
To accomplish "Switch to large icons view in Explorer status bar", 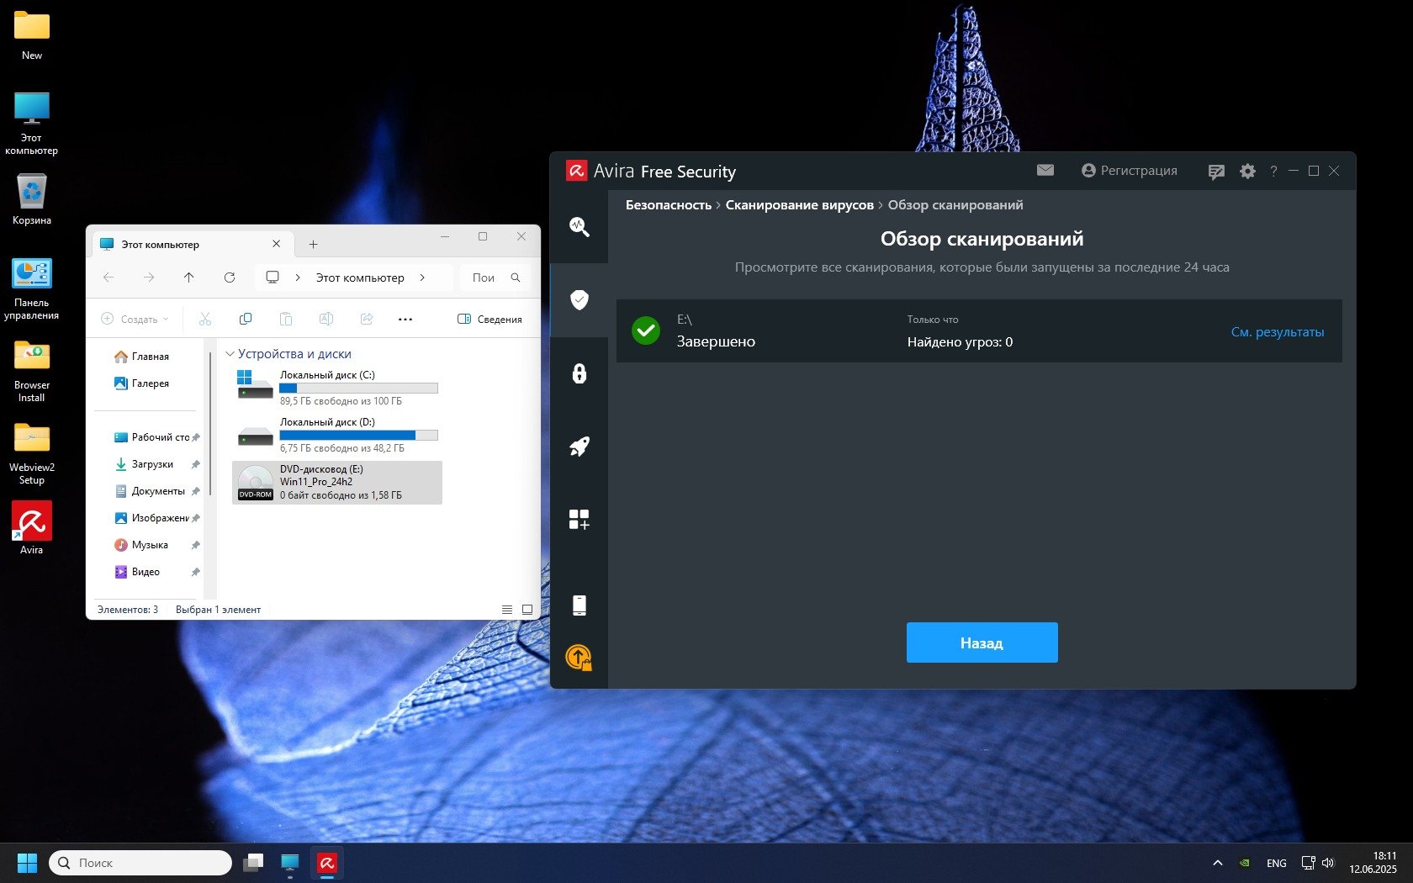I will point(527,610).
